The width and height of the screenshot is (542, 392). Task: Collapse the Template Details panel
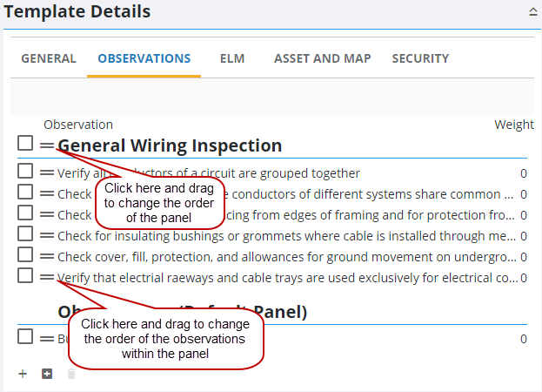[x=532, y=12]
